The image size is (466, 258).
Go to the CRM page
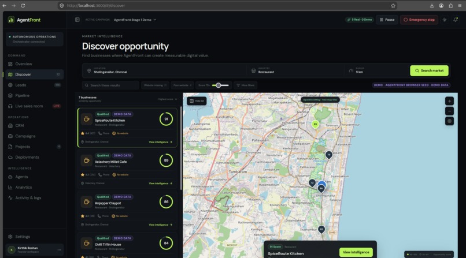35,125
